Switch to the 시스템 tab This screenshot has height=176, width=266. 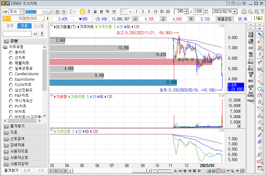(39, 26)
